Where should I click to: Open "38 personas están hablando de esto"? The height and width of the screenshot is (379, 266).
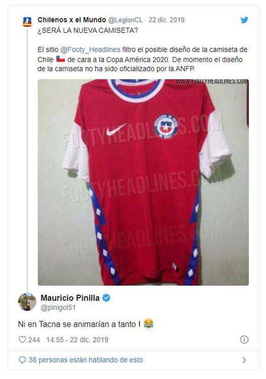[x=86, y=360]
